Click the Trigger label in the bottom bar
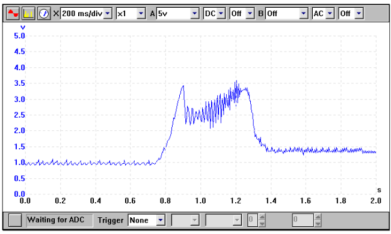 (x=111, y=220)
